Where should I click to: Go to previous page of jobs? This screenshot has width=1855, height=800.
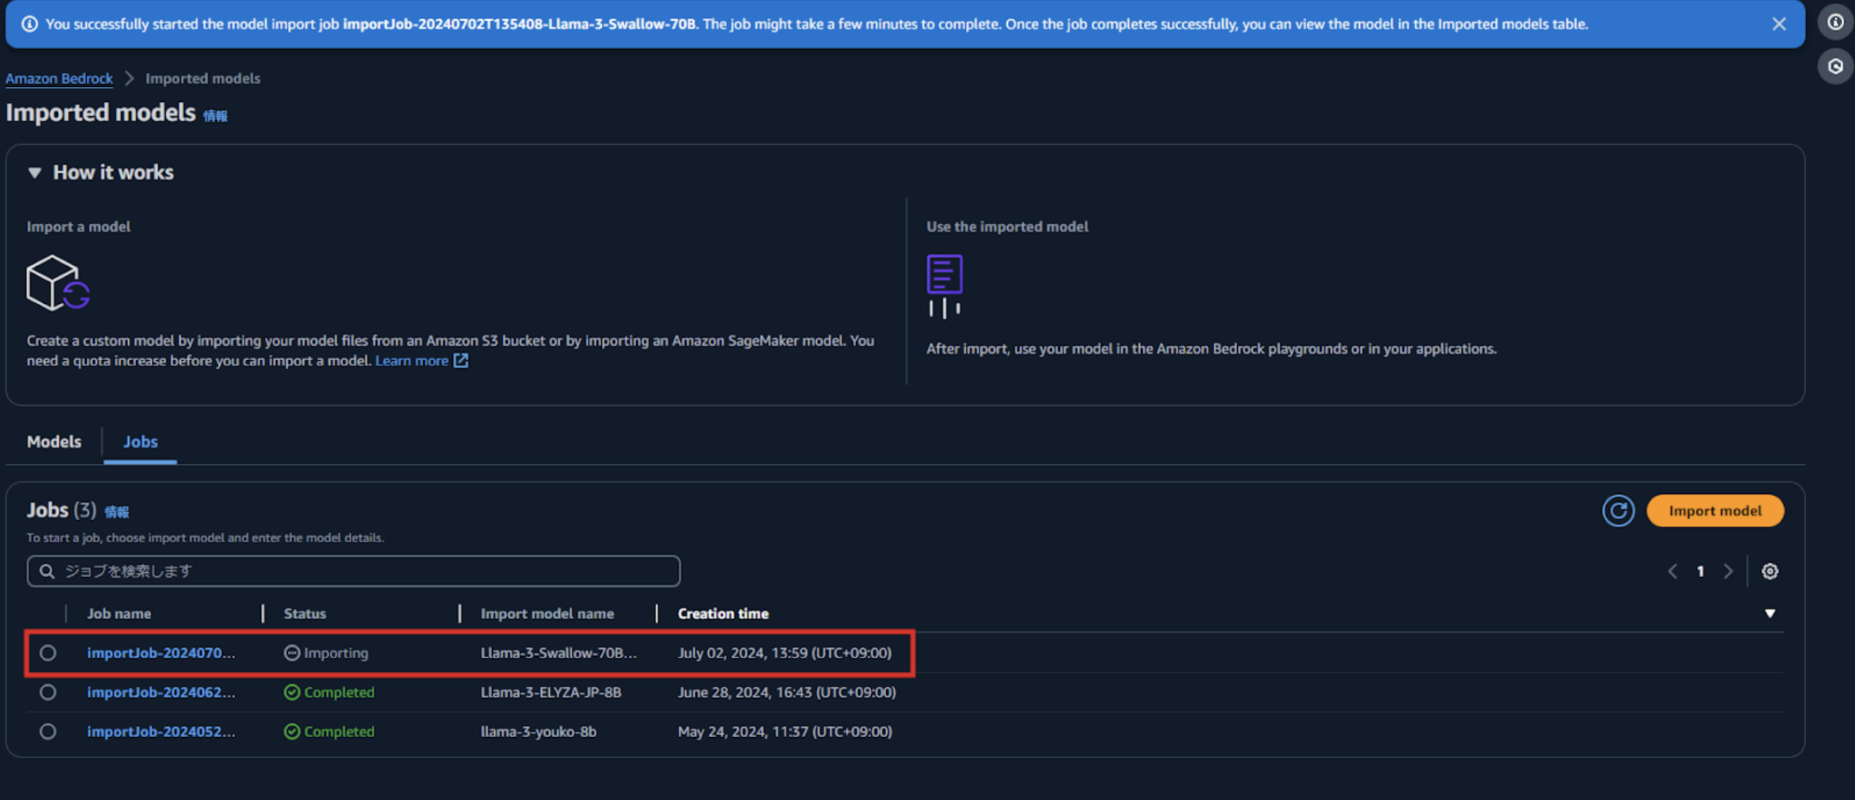(1673, 571)
